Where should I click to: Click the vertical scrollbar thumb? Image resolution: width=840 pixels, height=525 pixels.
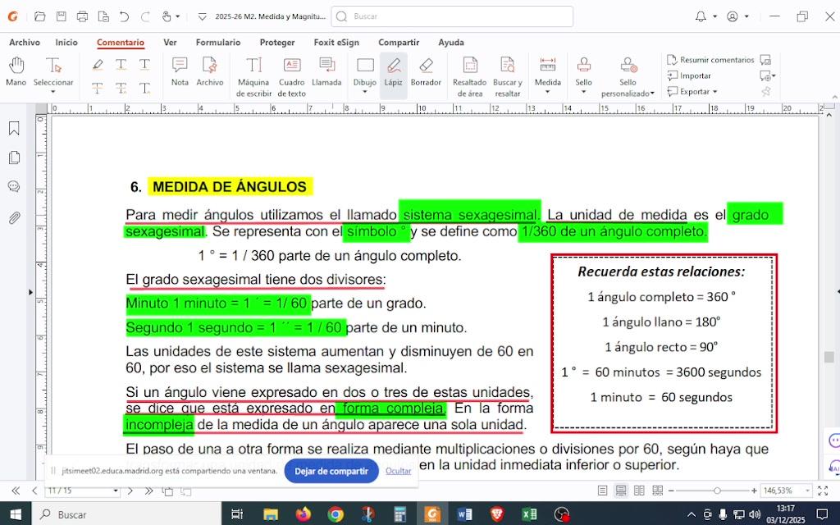(x=829, y=357)
